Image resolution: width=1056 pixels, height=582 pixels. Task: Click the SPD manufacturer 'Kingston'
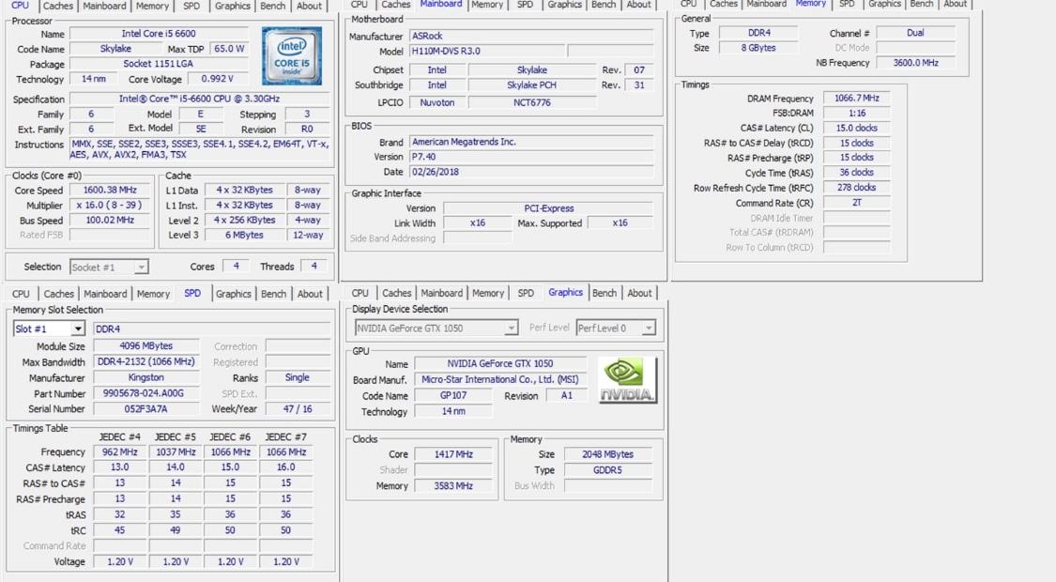[146, 377]
